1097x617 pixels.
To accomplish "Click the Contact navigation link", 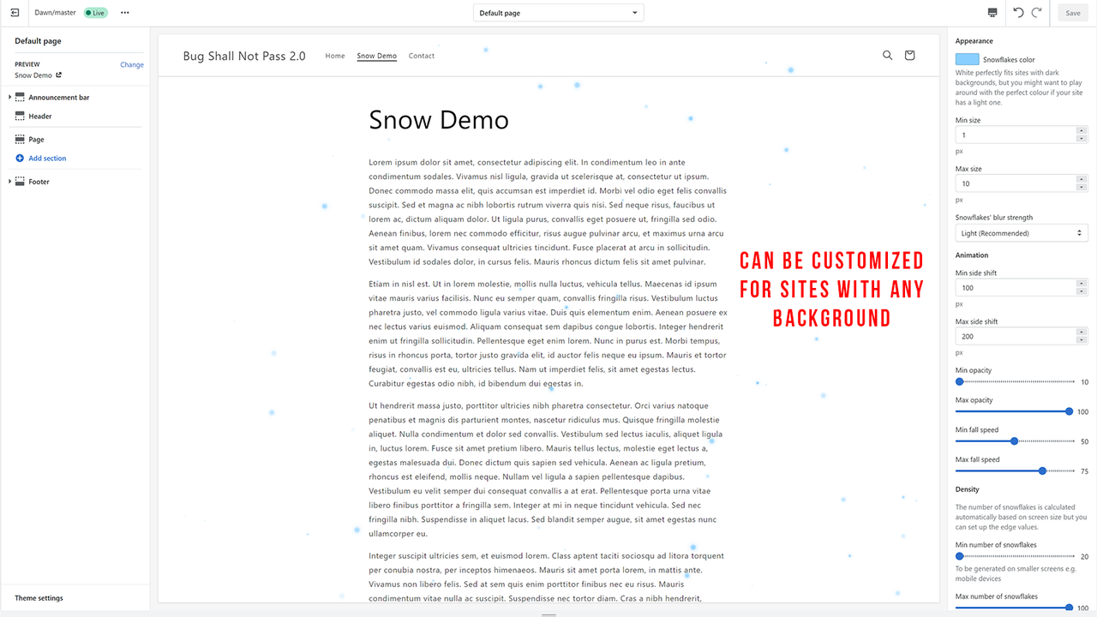I will (x=422, y=56).
